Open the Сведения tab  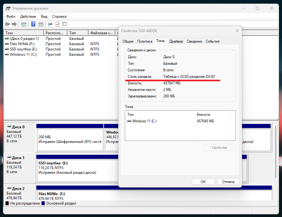(x=194, y=41)
